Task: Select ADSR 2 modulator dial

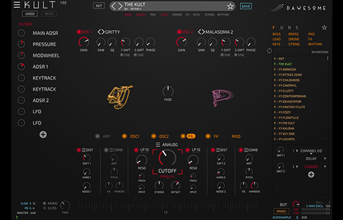Action: tap(21, 100)
